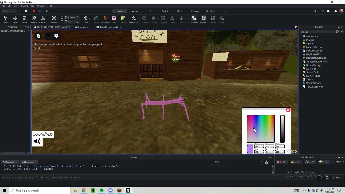Open the All Messages dropdown in Output
This screenshot has width=345, height=194.
[x=10, y=162]
